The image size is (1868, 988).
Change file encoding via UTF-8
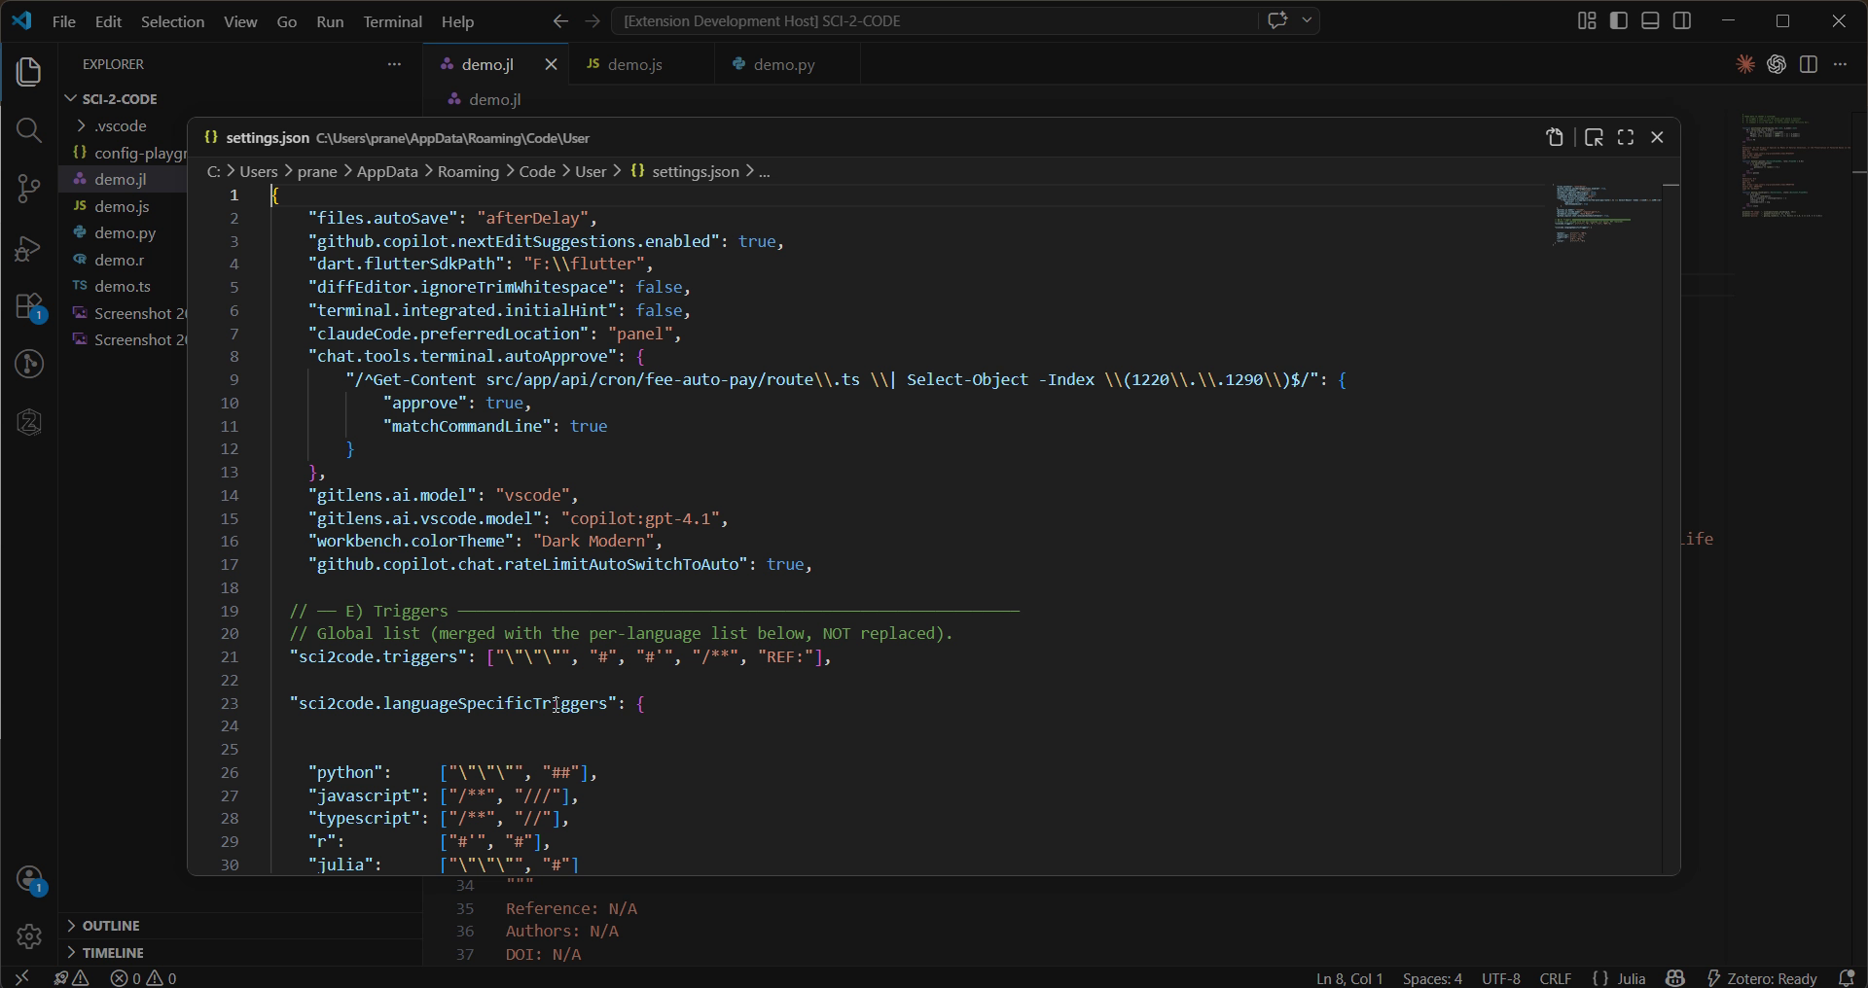click(1501, 978)
